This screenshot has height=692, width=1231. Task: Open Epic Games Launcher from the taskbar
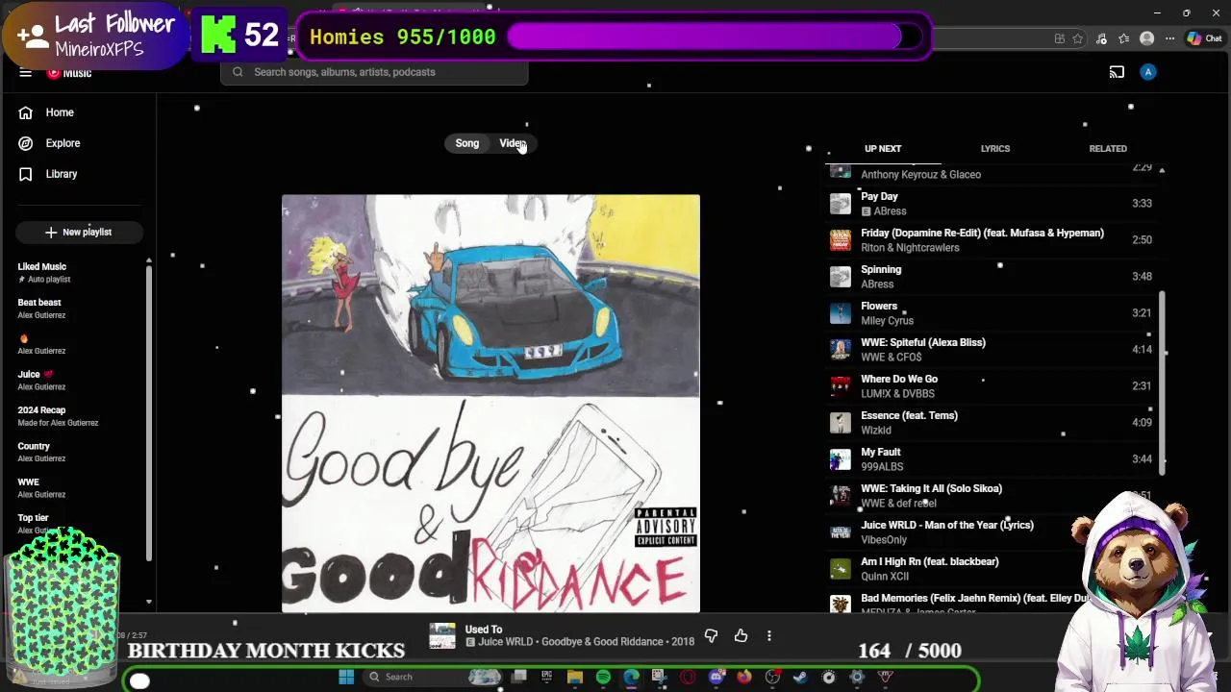tap(546, 677)
